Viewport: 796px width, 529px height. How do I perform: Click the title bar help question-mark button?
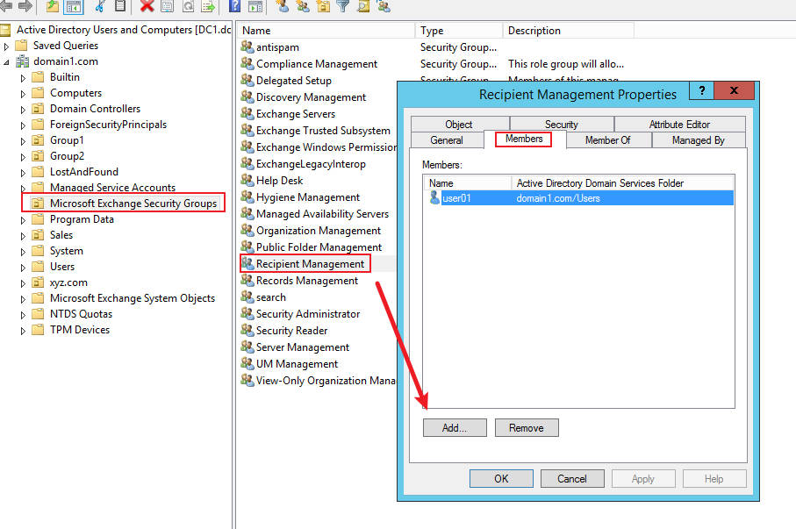coord(701,91)
